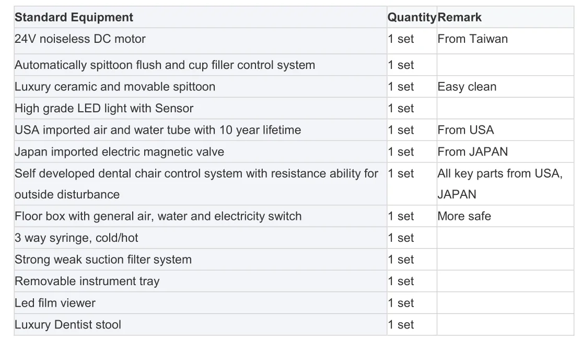Click the "Standard Equipment" column header
This screenshot has height=340, width=582.
point(74,17)
